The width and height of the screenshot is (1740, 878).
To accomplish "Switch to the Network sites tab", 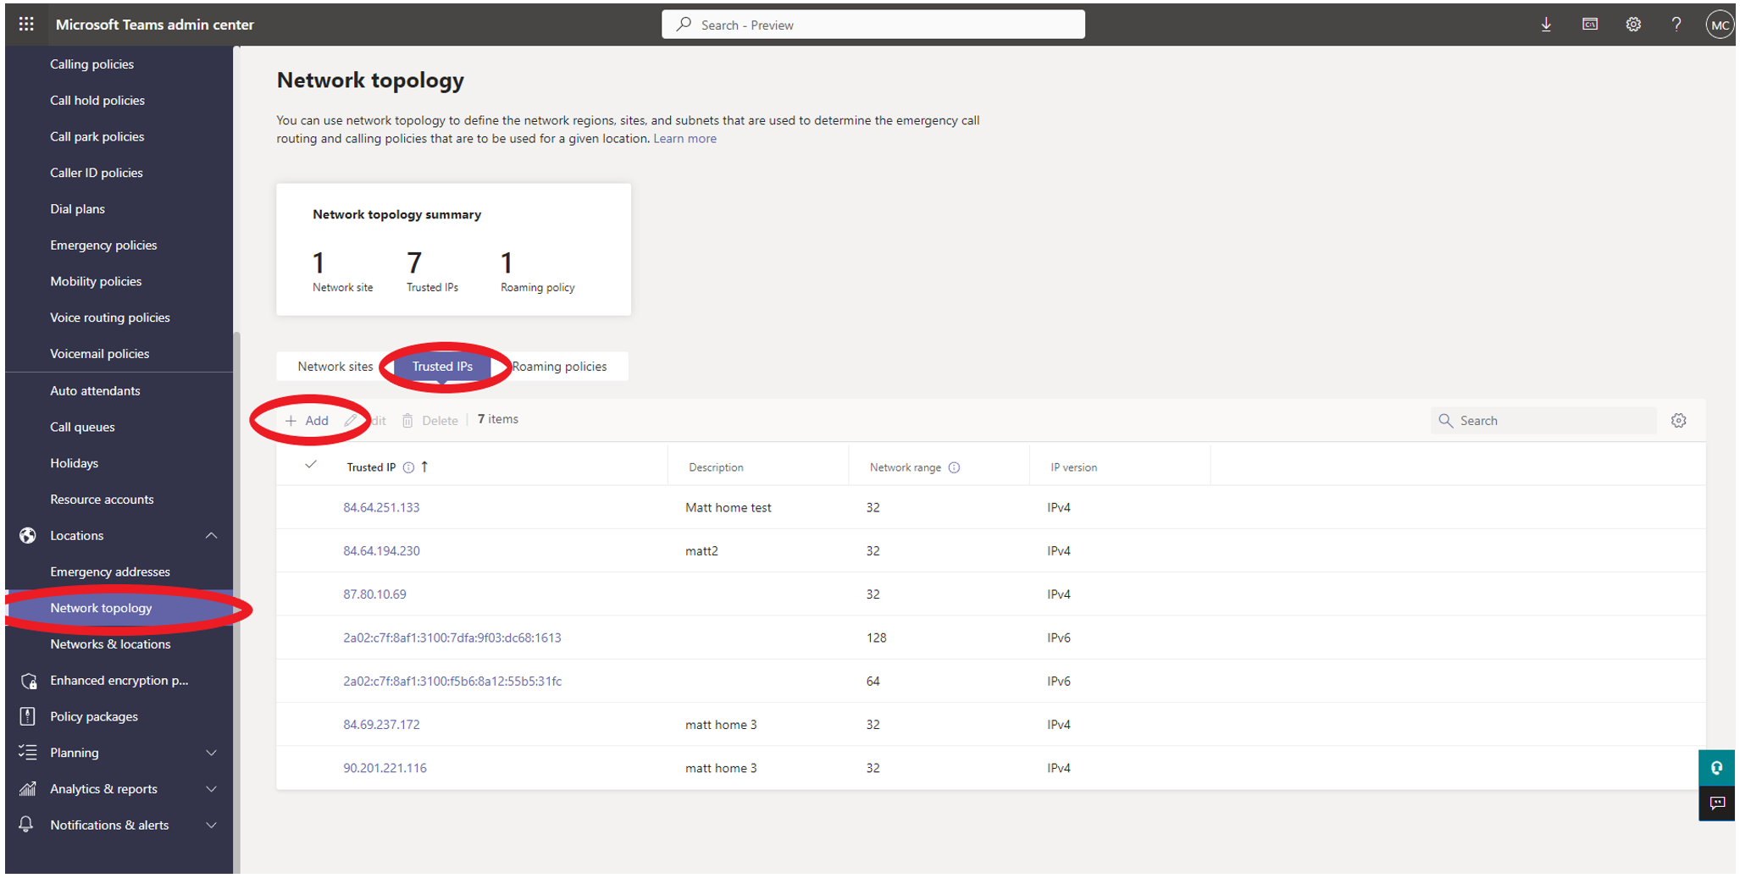I will (335, 367).
